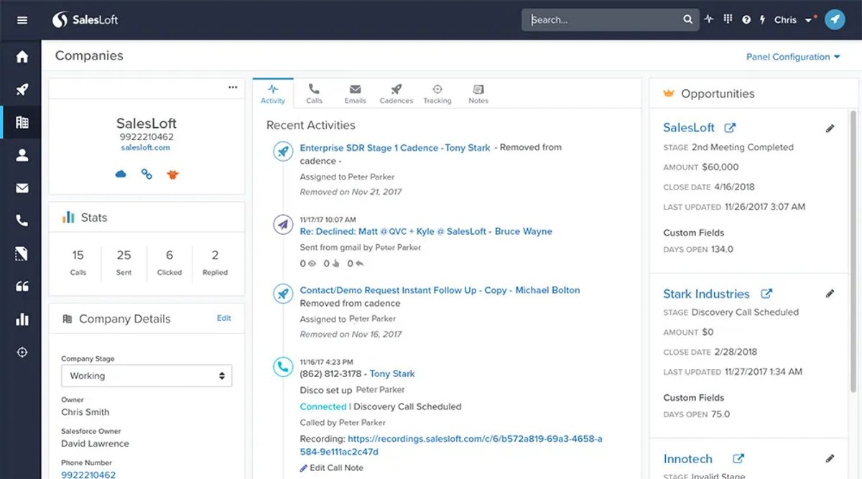This screenshot has height=479, width=862.
Task: Edit Innotech opportunity pencil icon
Action: coord(830,458)
